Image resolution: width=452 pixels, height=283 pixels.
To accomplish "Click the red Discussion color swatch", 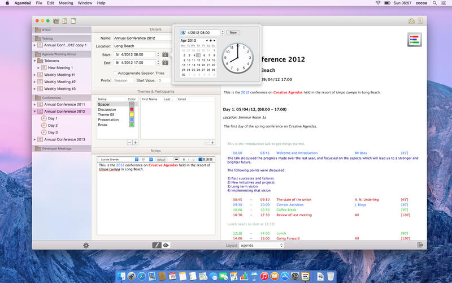I will pyautogui.click(x=132, y=109).
